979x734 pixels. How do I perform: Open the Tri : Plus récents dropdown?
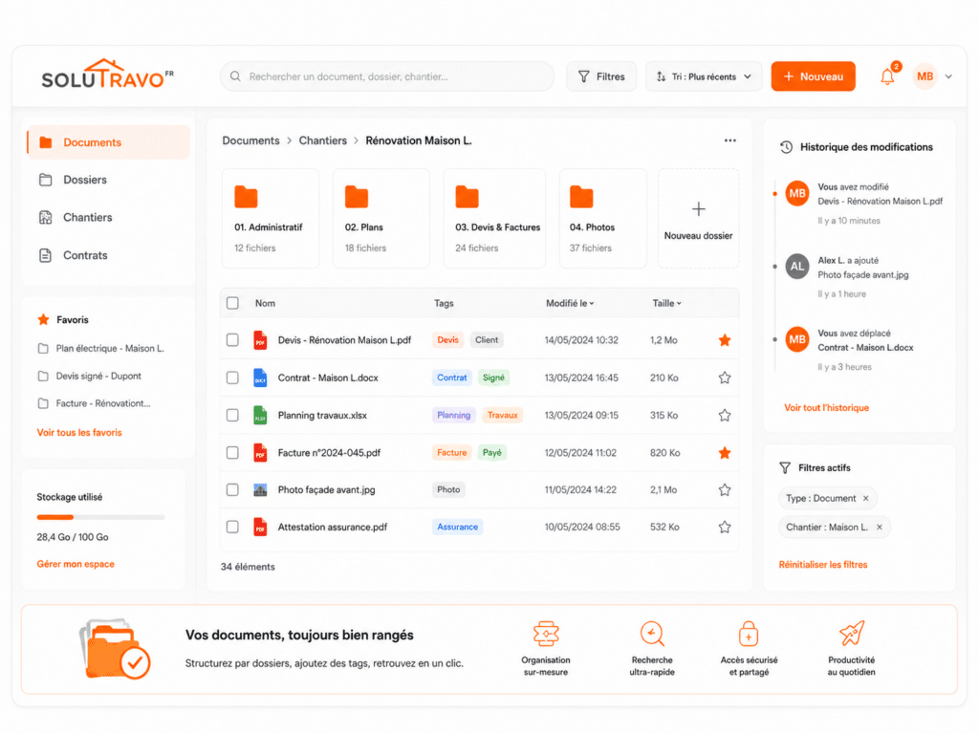(x=704, y=76)
